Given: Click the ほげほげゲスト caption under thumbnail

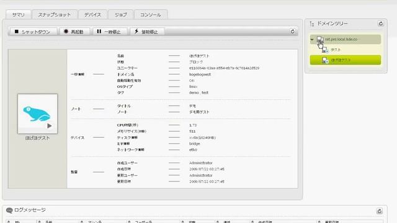Looking at the screenshot, I should 37,138.
